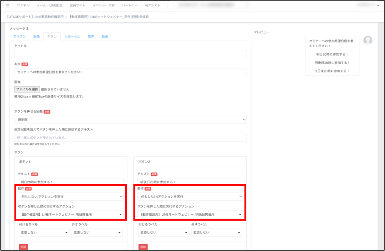Open the AIアシスト menu

pyautogui.click(x=152, y=6)
